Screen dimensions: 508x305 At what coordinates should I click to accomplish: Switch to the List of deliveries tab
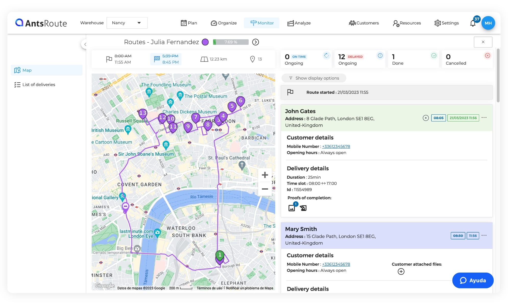pos(39,84)
